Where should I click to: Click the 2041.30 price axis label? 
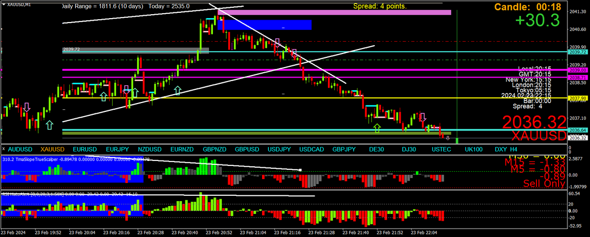click(x=578, y=12)
